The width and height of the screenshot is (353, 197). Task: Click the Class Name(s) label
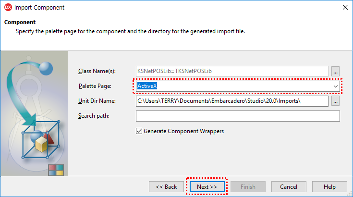[x=97, y=71]
